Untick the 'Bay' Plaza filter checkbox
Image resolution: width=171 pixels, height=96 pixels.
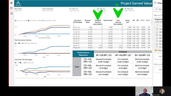point(157,35)
